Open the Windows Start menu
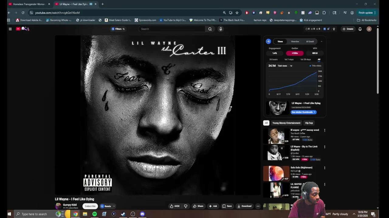The height and width of the screenshot is (218, 389). [9, 214]
